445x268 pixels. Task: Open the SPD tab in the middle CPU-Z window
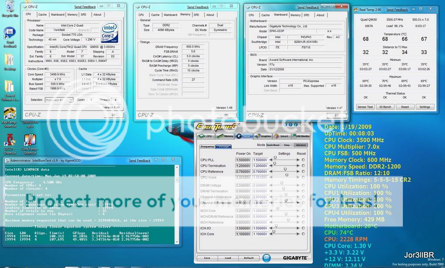pyautogui.click(x=196, y=15)
